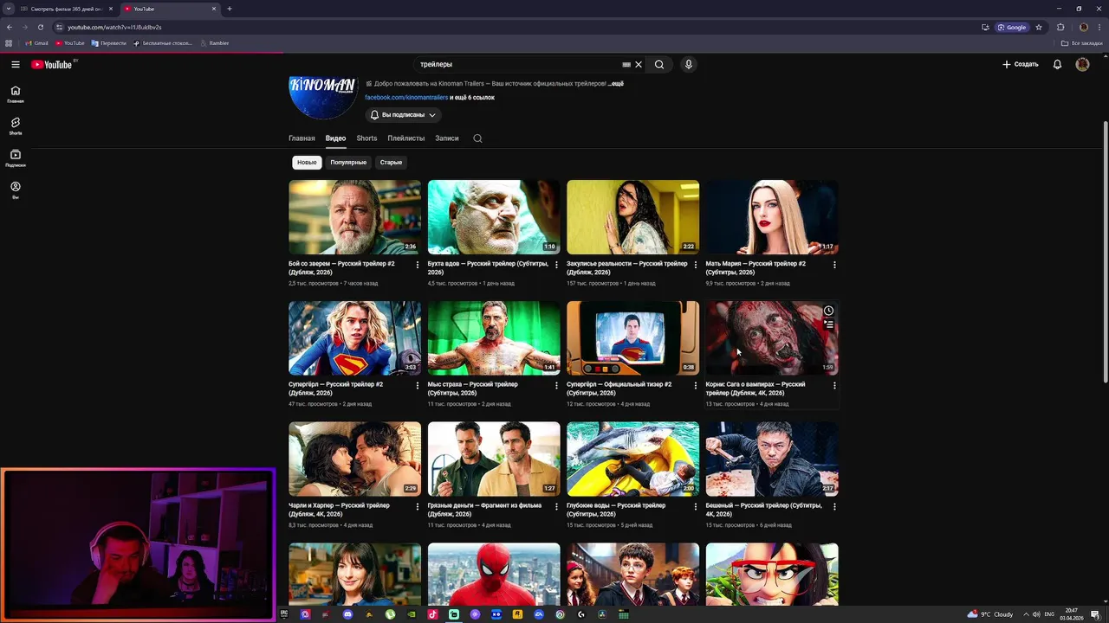Viewport: 1109px width, 623px height.
Task: Open the new browser tab plus button
Action: 230,9
